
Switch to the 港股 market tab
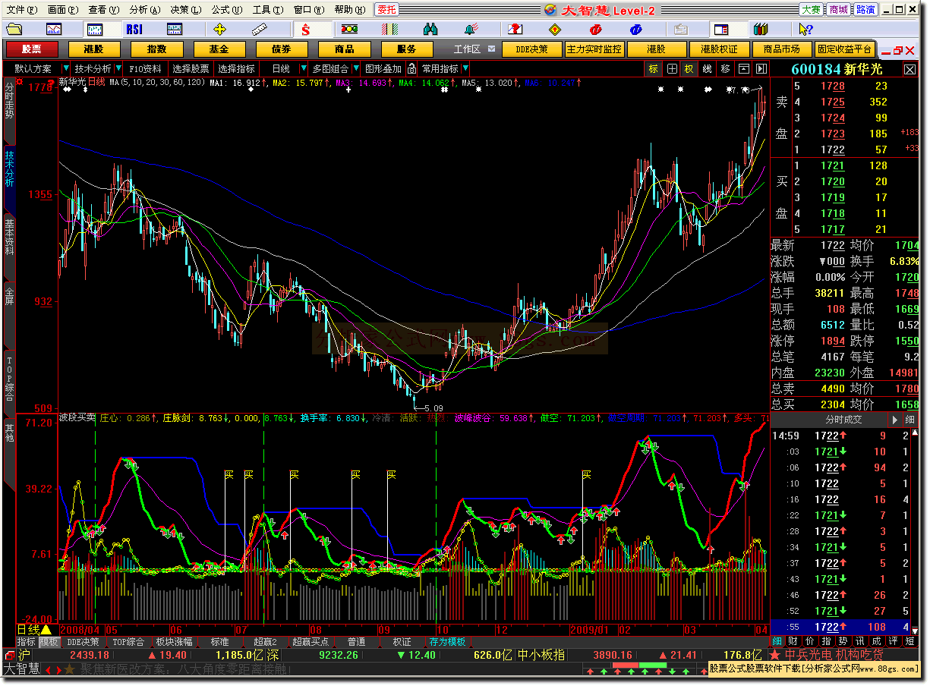point(94,49)
